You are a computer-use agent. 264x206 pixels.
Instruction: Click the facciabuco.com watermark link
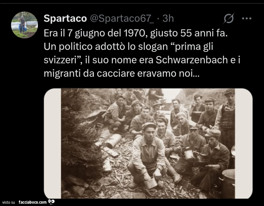(33, 202)
